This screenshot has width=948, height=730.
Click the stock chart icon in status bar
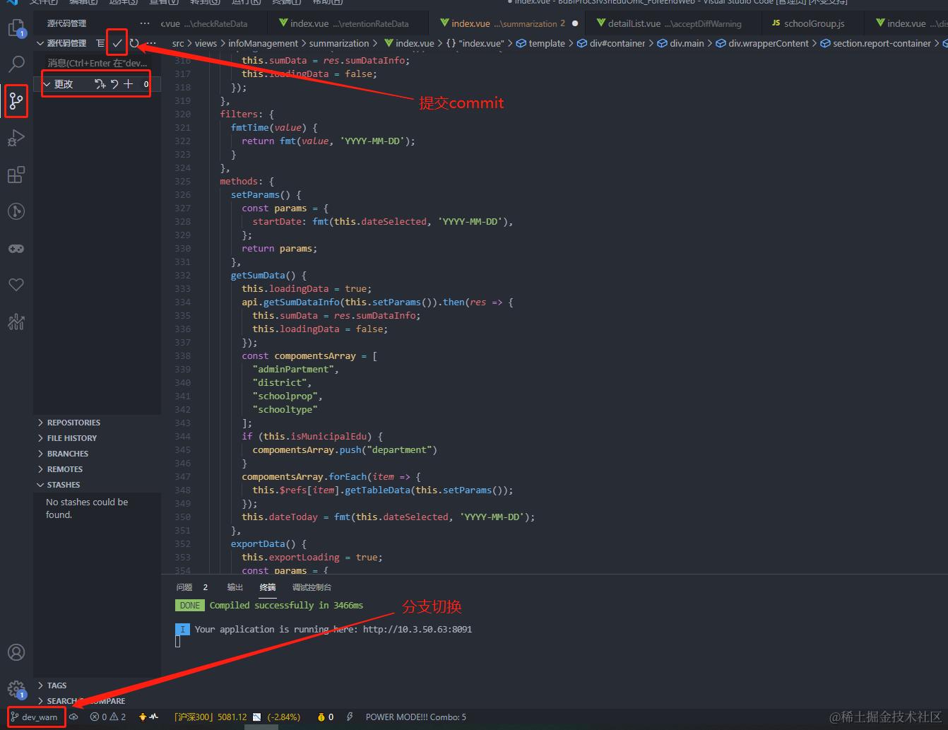tap(256, 717)
